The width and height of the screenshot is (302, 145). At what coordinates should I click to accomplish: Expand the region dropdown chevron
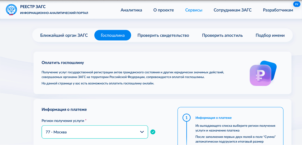[x=142, y=132]
